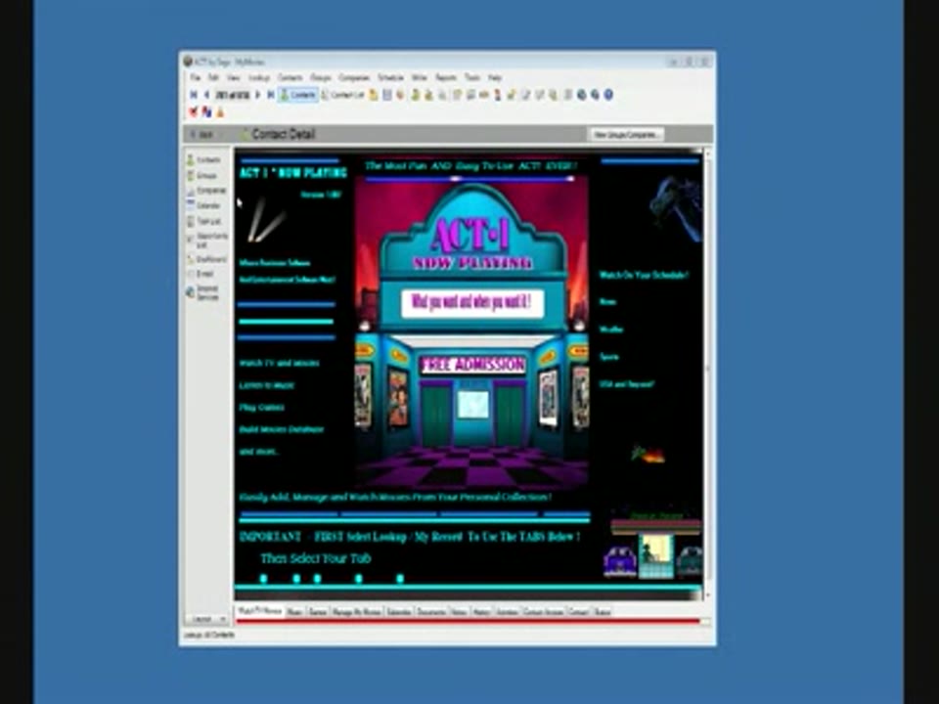Open E-mail in the left navigation bar
The height and width of the screenshot is (704, 939).
[201, 274]
